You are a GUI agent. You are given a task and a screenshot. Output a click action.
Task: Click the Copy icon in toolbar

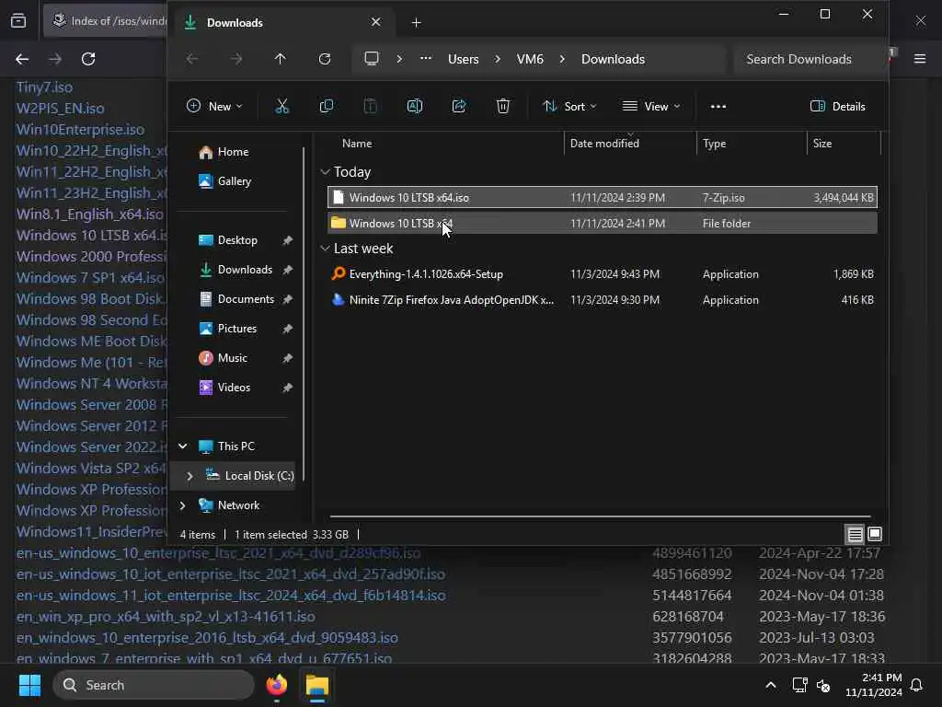327,107
